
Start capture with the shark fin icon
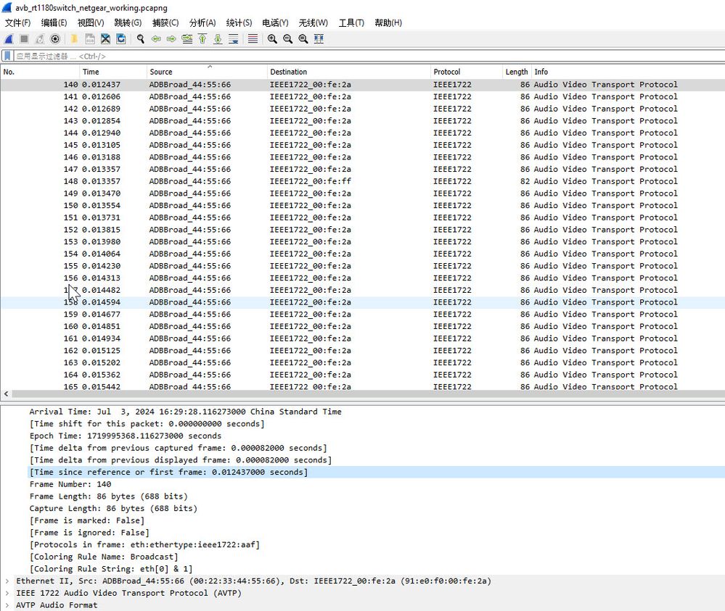pos(9,39)
